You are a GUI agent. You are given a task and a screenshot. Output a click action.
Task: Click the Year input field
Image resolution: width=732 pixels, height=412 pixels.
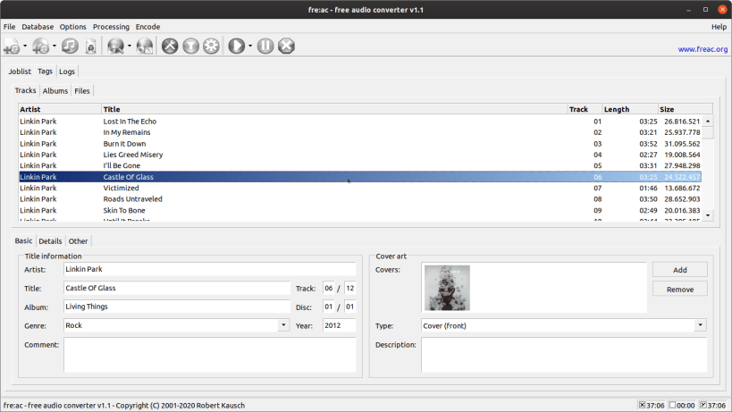(340, 325)
